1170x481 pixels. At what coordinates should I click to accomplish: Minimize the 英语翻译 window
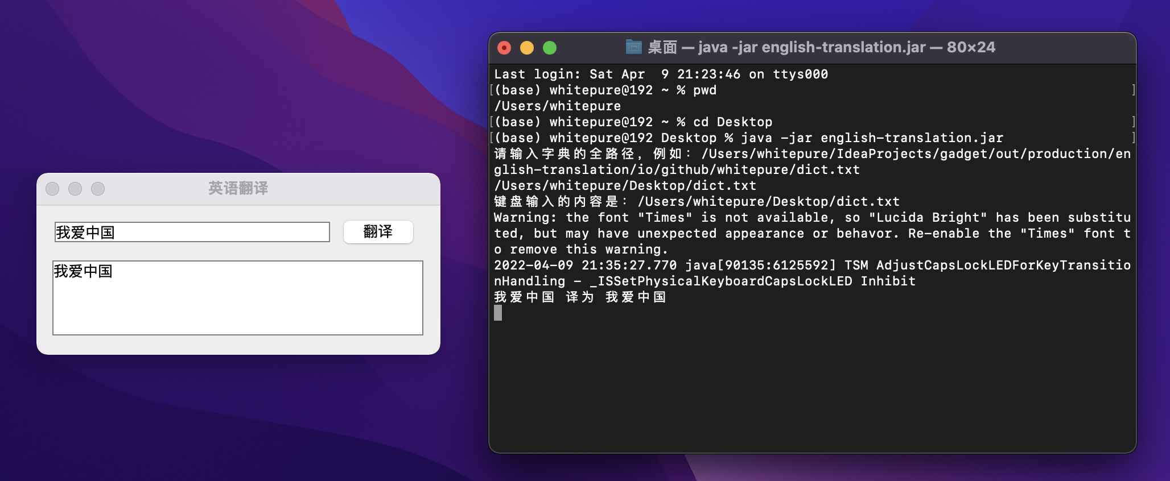(75, 189)
